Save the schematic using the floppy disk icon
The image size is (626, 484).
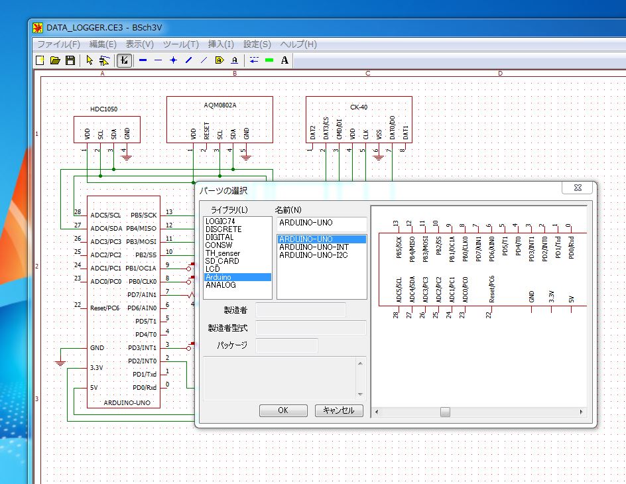(x=70, y=60)
